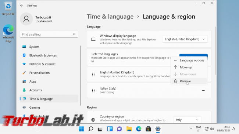239x134 pixels.
Task: Open File Explorer from taskbar
Action: pos(129,129)
